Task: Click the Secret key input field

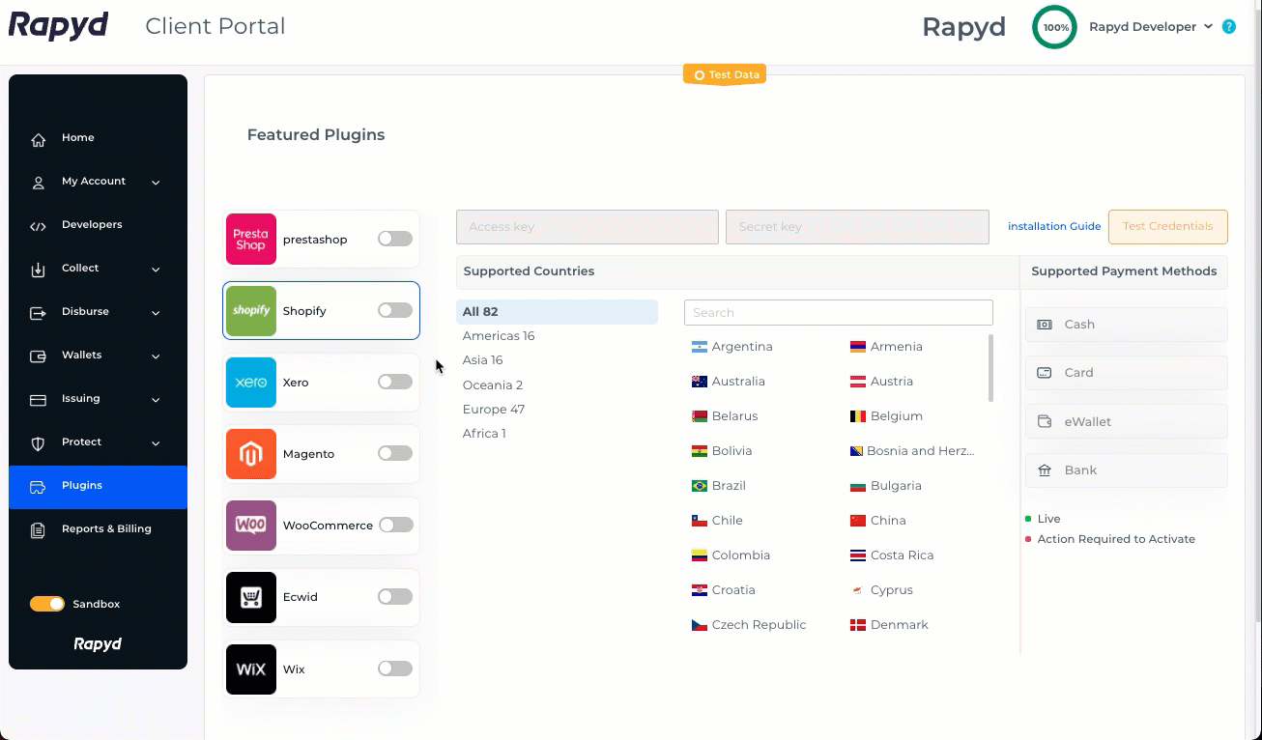Action: 857,227
